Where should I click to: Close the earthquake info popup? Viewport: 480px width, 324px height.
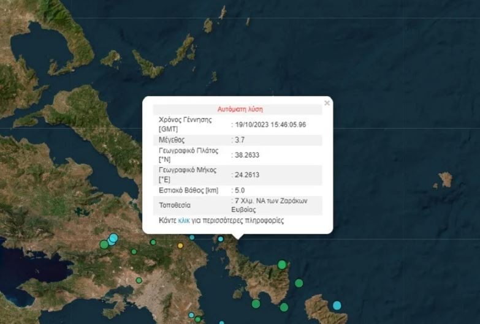(327, 104)
